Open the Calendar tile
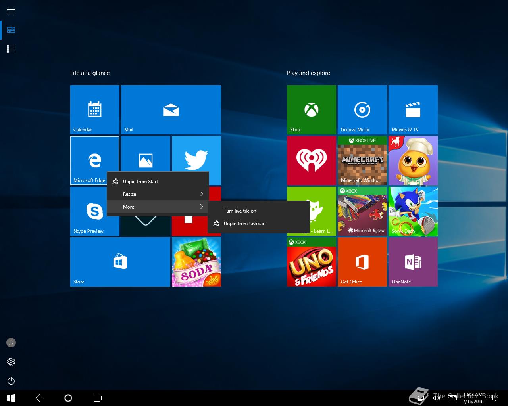This screenshot has width=508, height=406. click(x=95, y=110)
